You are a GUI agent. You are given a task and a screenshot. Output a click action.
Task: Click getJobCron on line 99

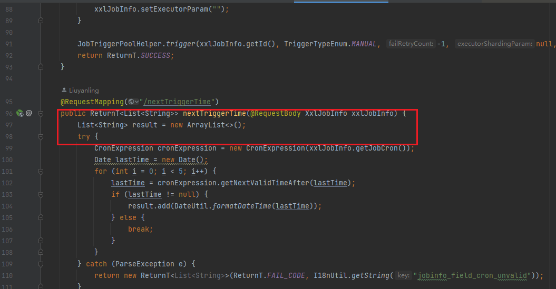click(377, 148)
